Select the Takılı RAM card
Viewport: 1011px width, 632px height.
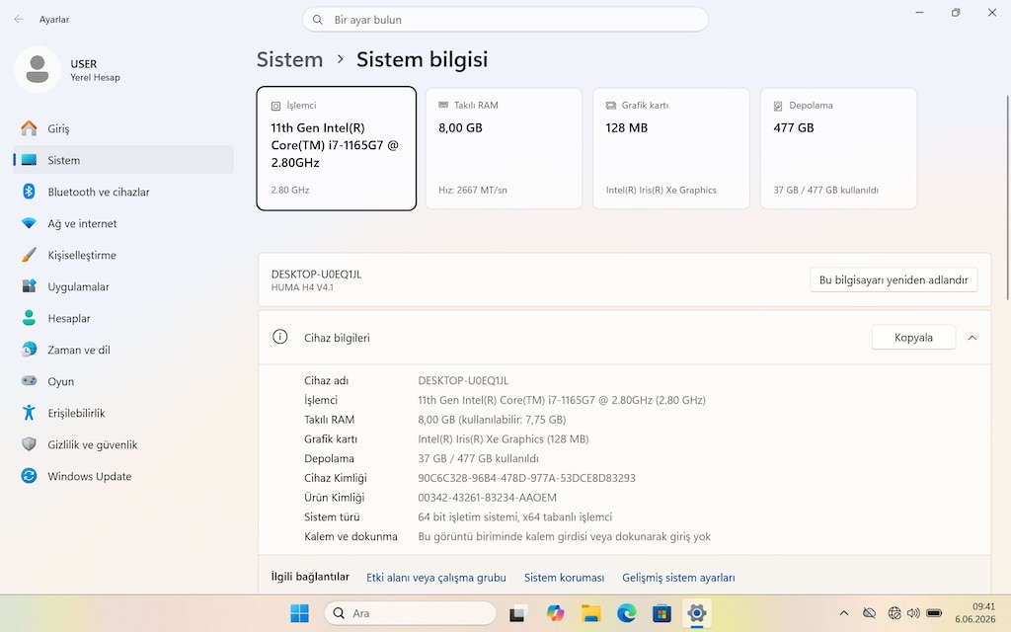(x=504, y=148)
